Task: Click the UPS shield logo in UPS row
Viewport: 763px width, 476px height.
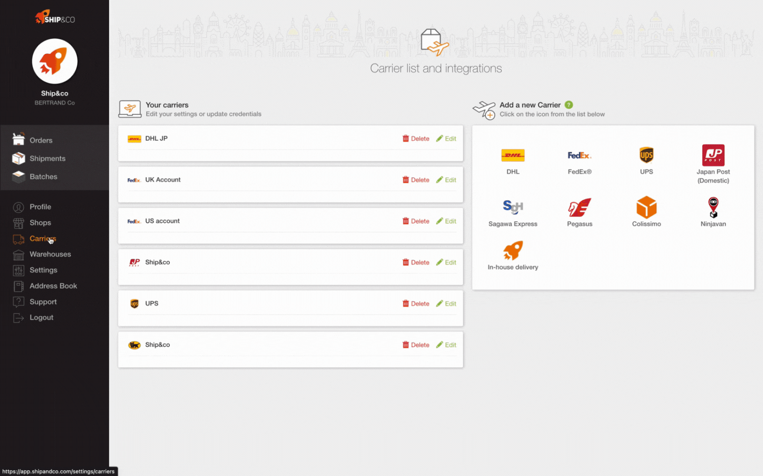Action: point(134,304)
